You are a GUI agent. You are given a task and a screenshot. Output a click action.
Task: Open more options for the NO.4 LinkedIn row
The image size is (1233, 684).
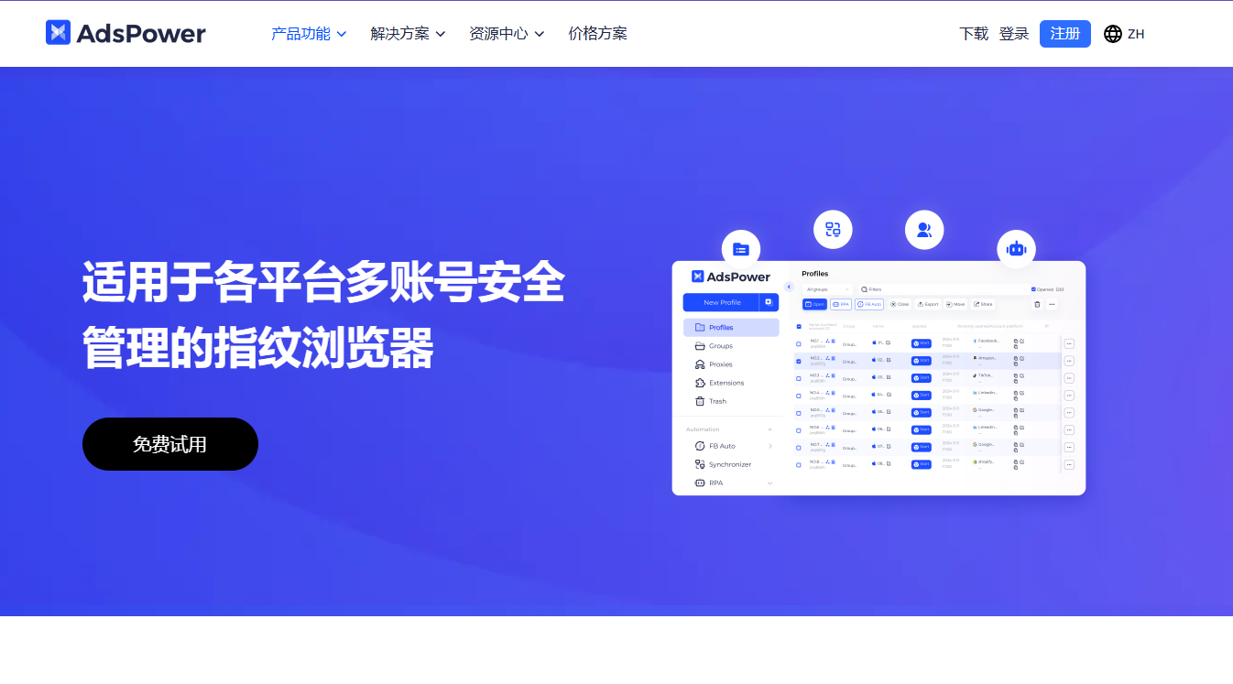pos(1069,396)
